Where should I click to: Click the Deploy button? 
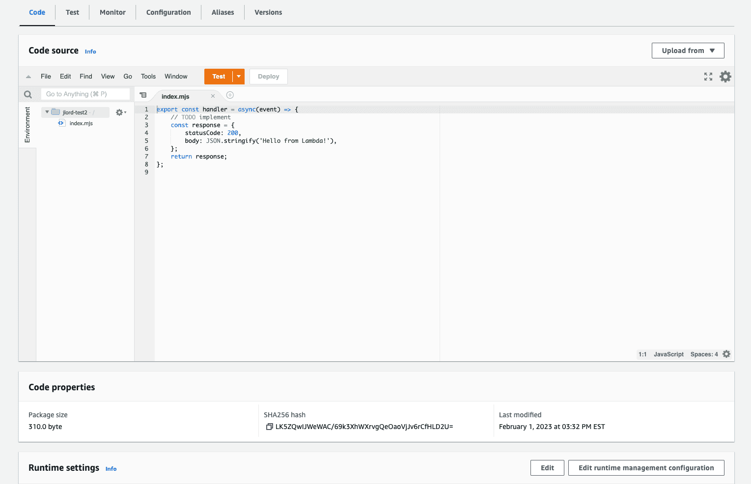[268, 77]
